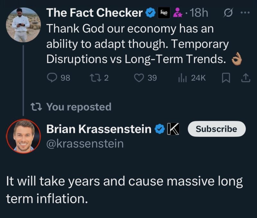
Task: Share the post via the upload arrow icon
Action: click(x=246, y=78)
